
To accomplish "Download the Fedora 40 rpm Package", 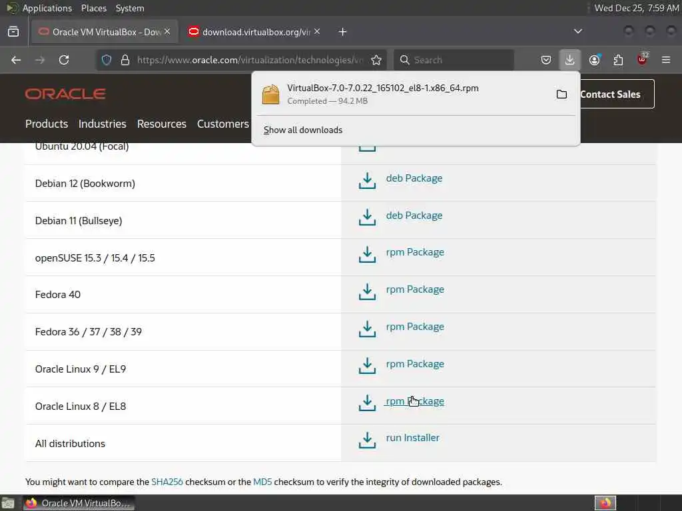I will [x=415, y=289].
